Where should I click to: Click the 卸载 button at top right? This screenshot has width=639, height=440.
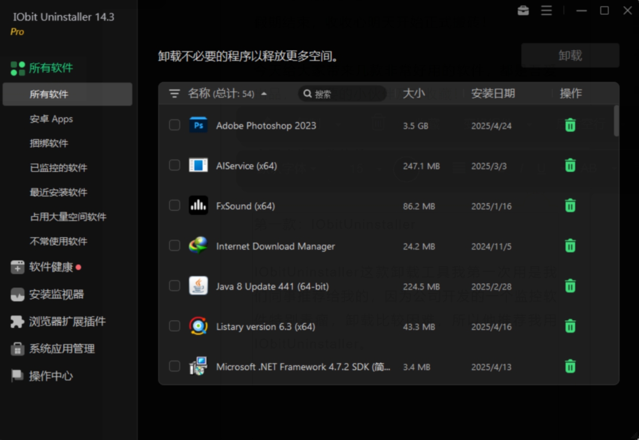point(570,56)
